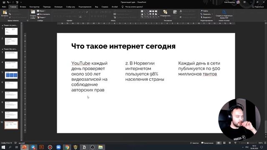Screen dimensions: 267x150
Task: Open the Windows notification center
Action: click(x=262, y=147)
